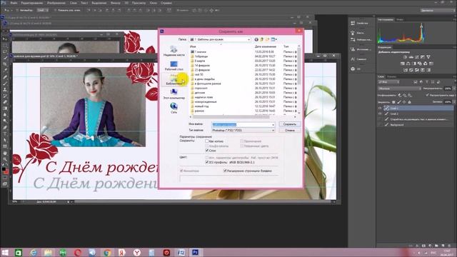Image resolution: width=457 pixels, height=257 pixels.
Task: Open the Символ collapsed panel
Action: pos(358,59)
